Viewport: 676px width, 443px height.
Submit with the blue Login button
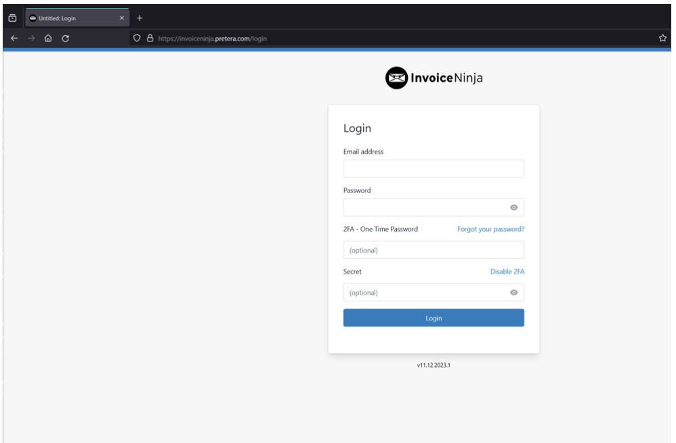434,318
